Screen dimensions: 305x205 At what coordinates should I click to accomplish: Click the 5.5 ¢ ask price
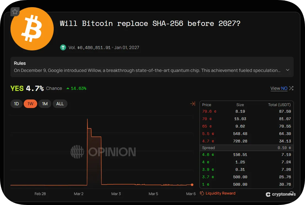[208, 134]
